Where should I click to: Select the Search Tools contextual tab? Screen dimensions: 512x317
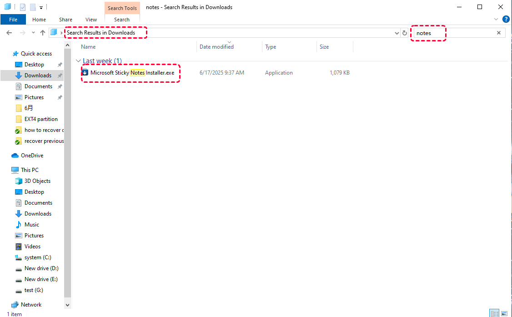pos(122,8)
